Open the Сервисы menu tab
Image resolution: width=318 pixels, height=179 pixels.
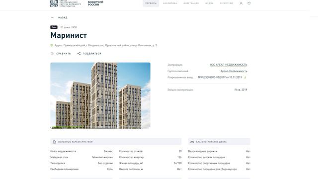(x=151, y=3)
